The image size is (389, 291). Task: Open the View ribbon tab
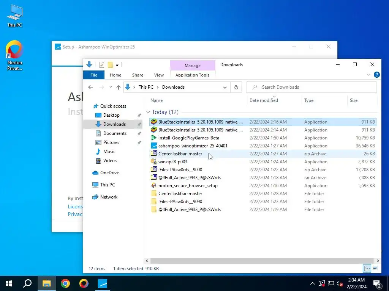point(159,75)
